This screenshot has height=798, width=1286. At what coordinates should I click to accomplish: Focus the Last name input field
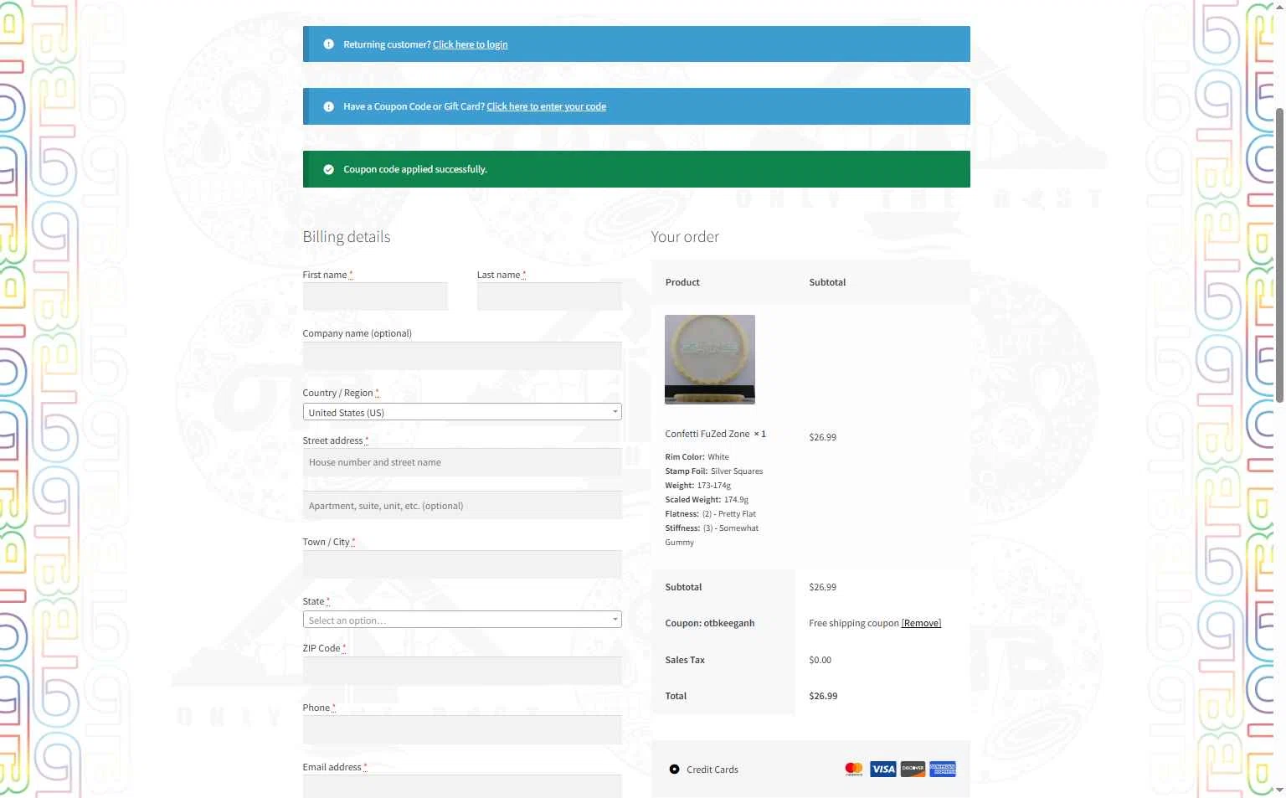(549, 296)
